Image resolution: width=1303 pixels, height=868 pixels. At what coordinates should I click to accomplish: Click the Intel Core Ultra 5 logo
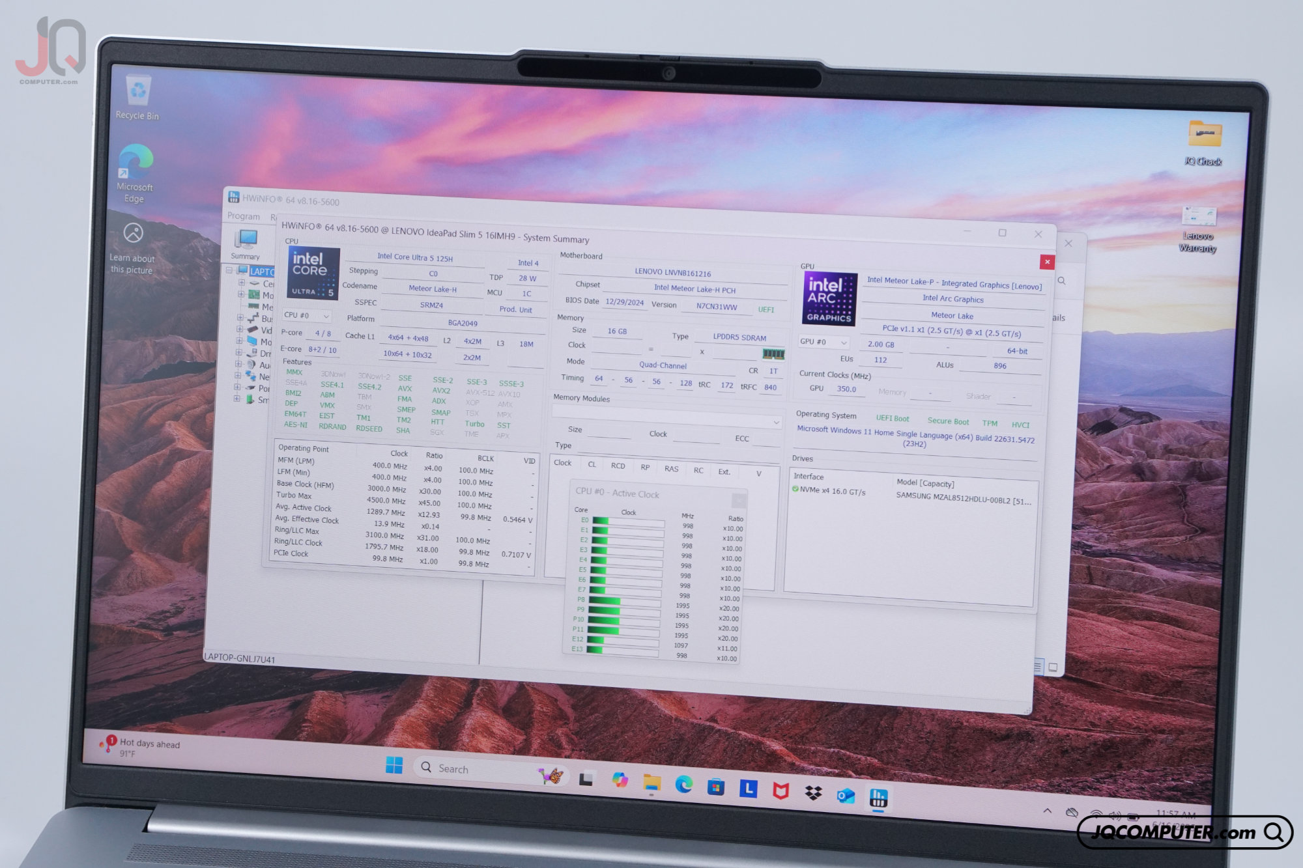coord(313,273)
